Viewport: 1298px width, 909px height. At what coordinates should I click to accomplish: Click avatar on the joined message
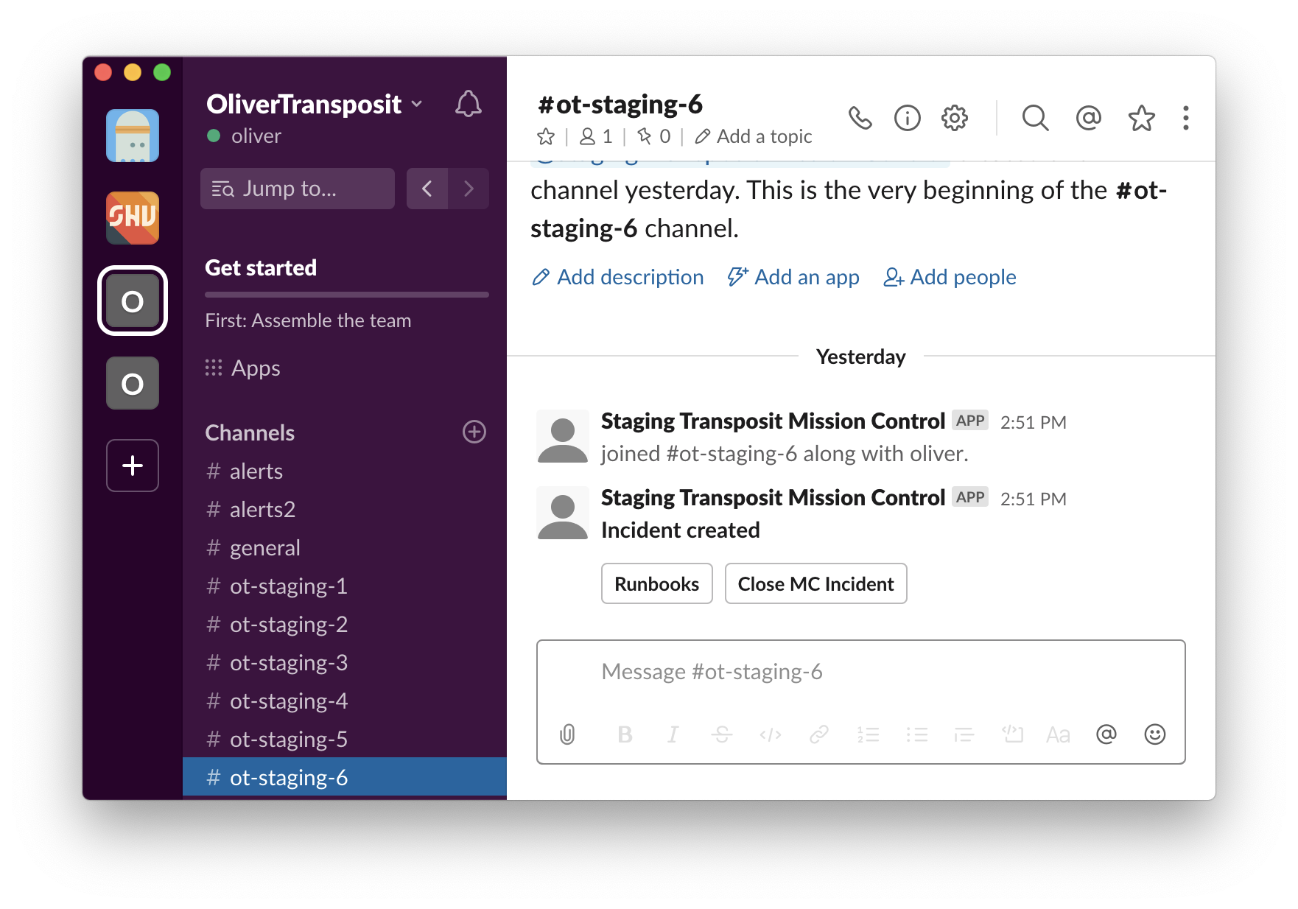pyautogui.click(x=563, y=436)
